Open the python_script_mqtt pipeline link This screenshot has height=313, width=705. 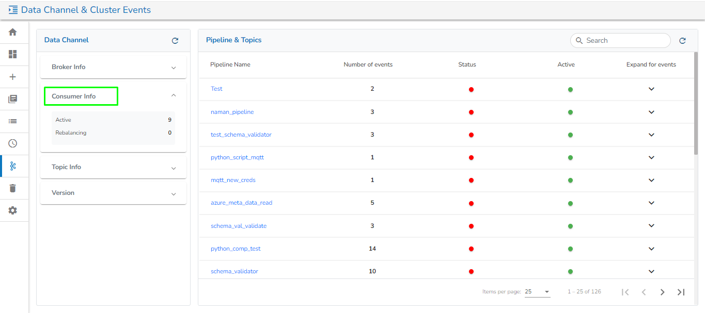237,157
